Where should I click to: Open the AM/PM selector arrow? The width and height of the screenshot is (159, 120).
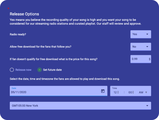146,92
